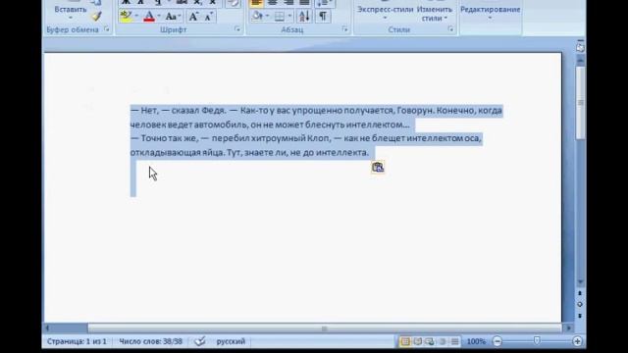The height and width of the screenshot is (353, 628).
Task: Switch to Outline view
Action: tap(443, 341)
